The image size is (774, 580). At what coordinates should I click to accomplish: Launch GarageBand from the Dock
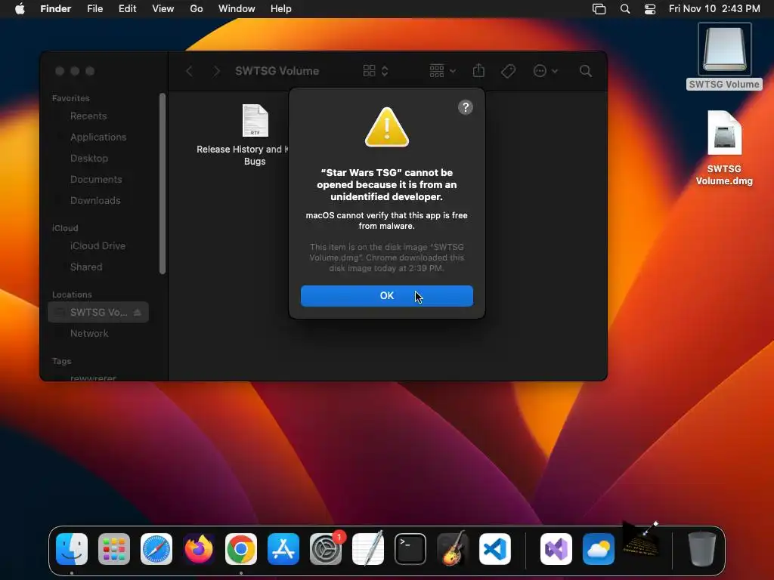point(453,549)
